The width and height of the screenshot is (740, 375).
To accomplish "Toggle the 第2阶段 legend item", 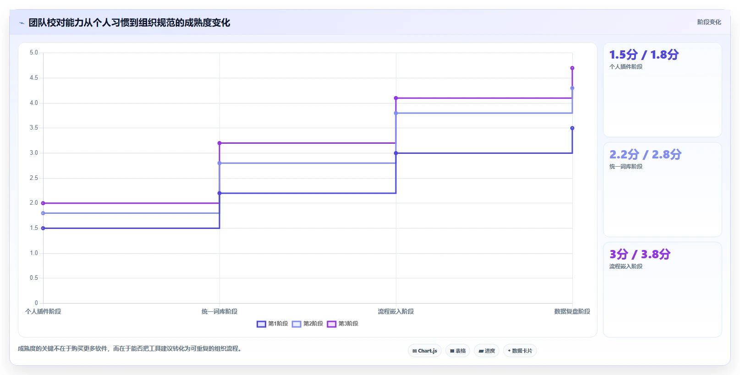I will click(307, 324).
